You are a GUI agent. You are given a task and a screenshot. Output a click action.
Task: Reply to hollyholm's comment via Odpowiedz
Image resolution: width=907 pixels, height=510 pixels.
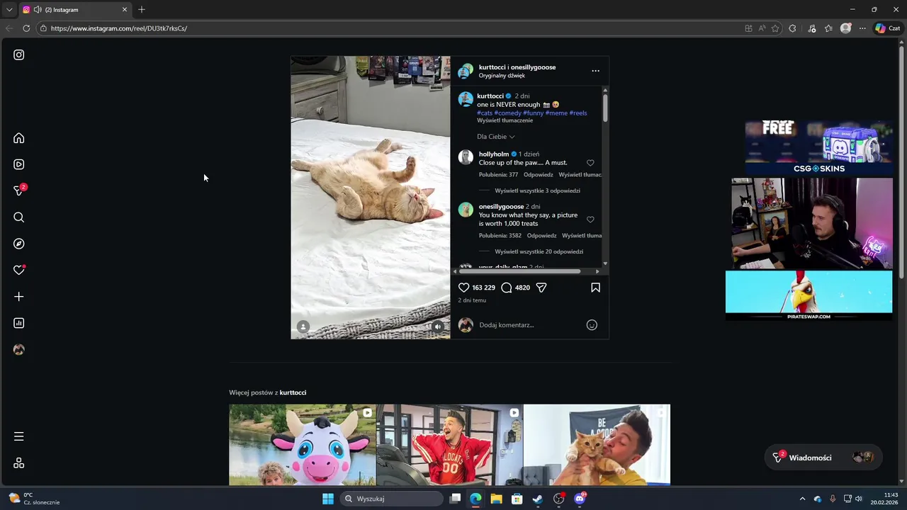539,175
